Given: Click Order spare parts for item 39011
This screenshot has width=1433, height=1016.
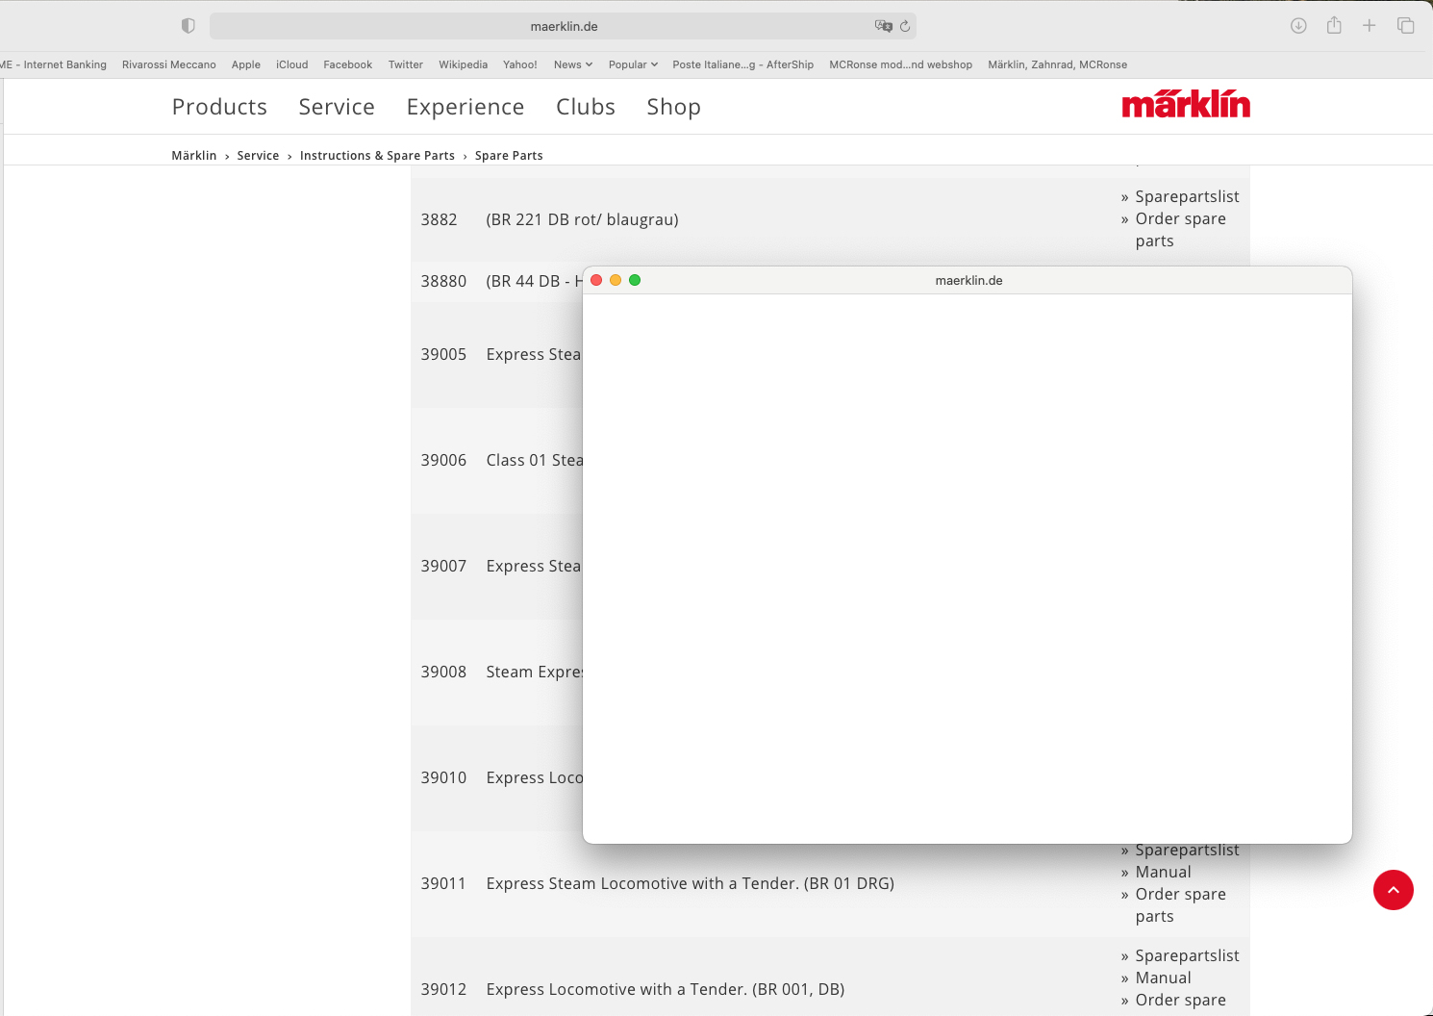Looking at the screenshot, I should coord(1180,905).
